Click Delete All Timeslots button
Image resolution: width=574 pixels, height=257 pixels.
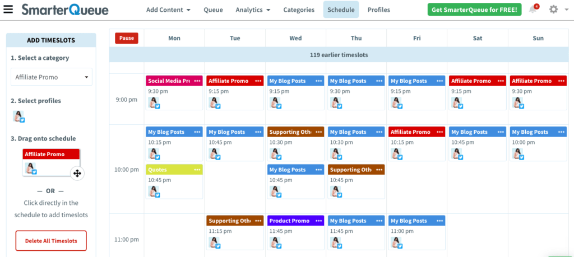(x=51, y=241)
